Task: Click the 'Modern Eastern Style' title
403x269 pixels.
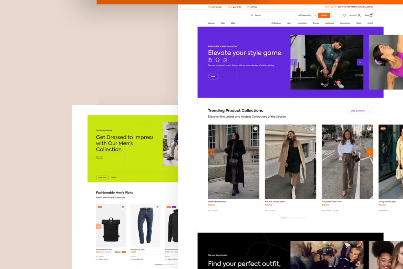Action: [x=217, y=202]
